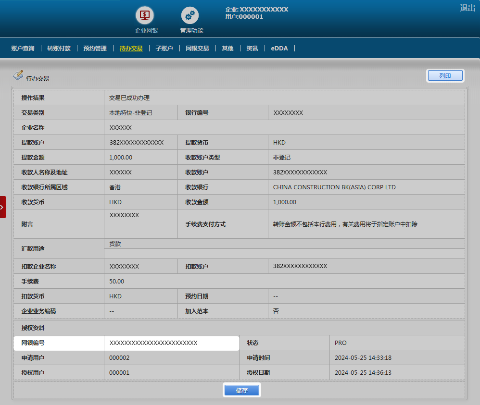Image resolution: width=480 pixels, height=405 pixels.
Task: Select the 待办交易 menu item
Action: [x=131, y=49]
